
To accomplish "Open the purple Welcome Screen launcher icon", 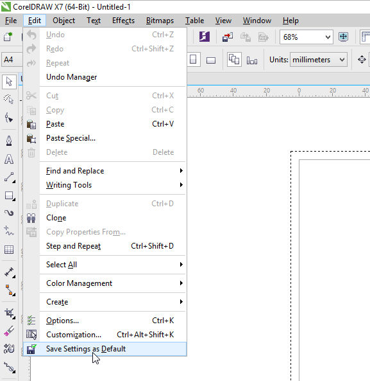I will point(204,37).
